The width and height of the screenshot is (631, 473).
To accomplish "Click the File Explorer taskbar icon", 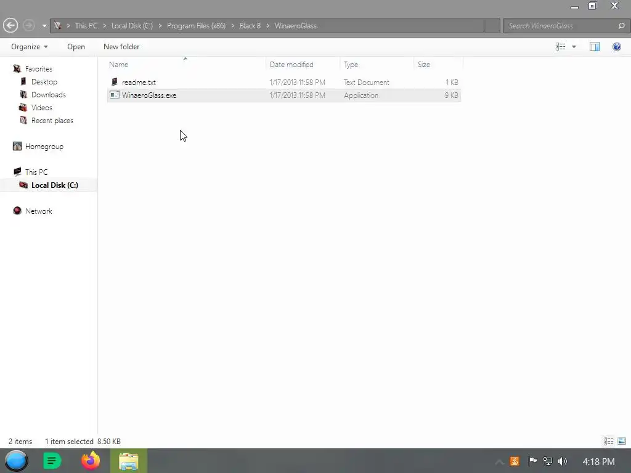I will click(129, 461).
